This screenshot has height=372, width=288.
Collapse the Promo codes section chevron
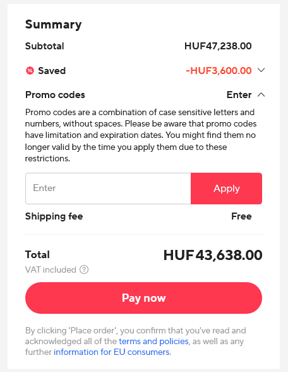click(261, 95)
